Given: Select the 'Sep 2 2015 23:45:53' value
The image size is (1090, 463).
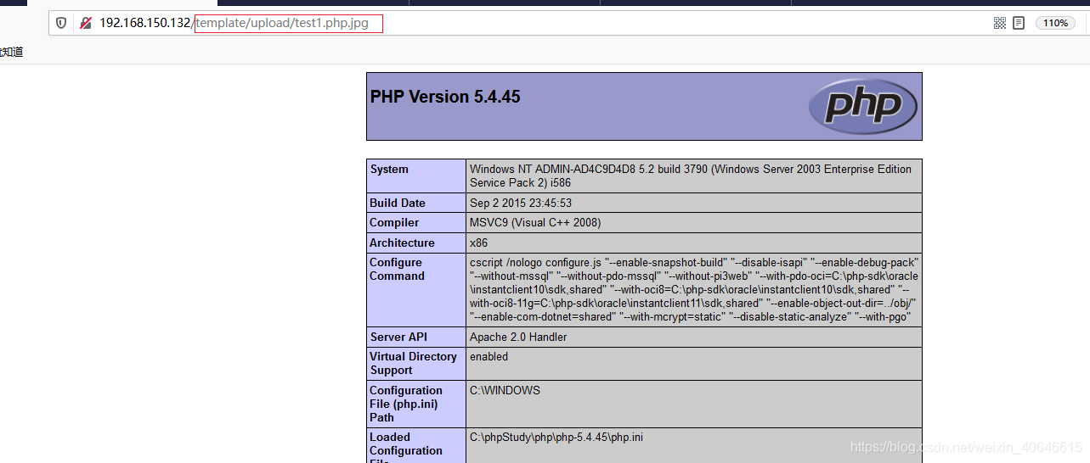Looking at the screenshot, I should click(521, 204).
